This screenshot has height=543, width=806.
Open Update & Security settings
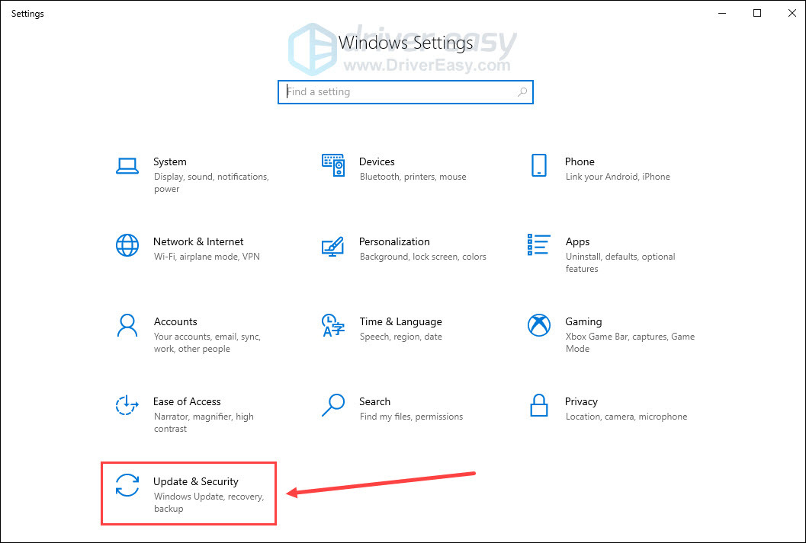[196, 481]
